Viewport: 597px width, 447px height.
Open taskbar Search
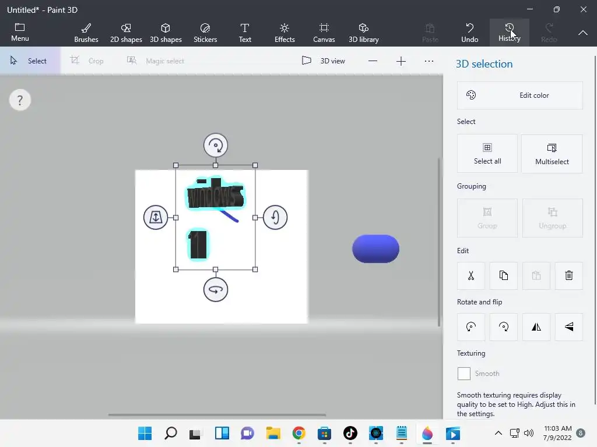(170, 433)
